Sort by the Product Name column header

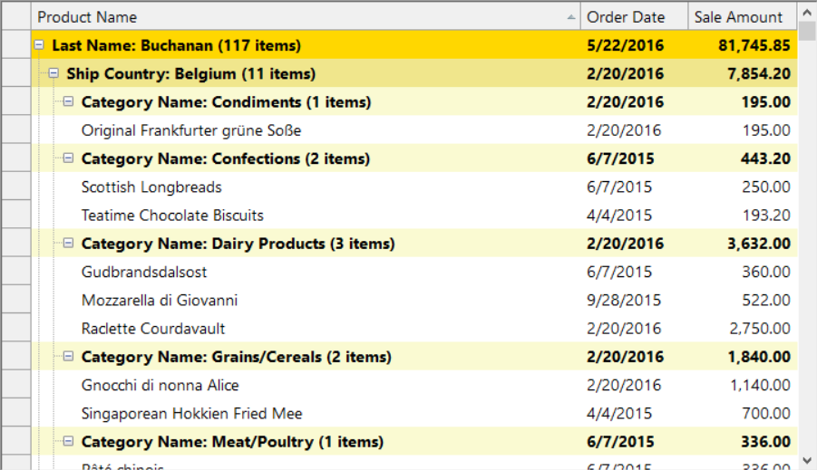[306, 16]
